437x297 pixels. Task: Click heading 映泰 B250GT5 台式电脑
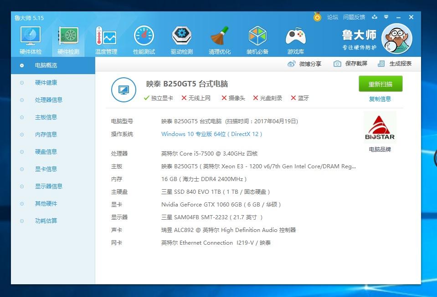(x=187, y=84)
